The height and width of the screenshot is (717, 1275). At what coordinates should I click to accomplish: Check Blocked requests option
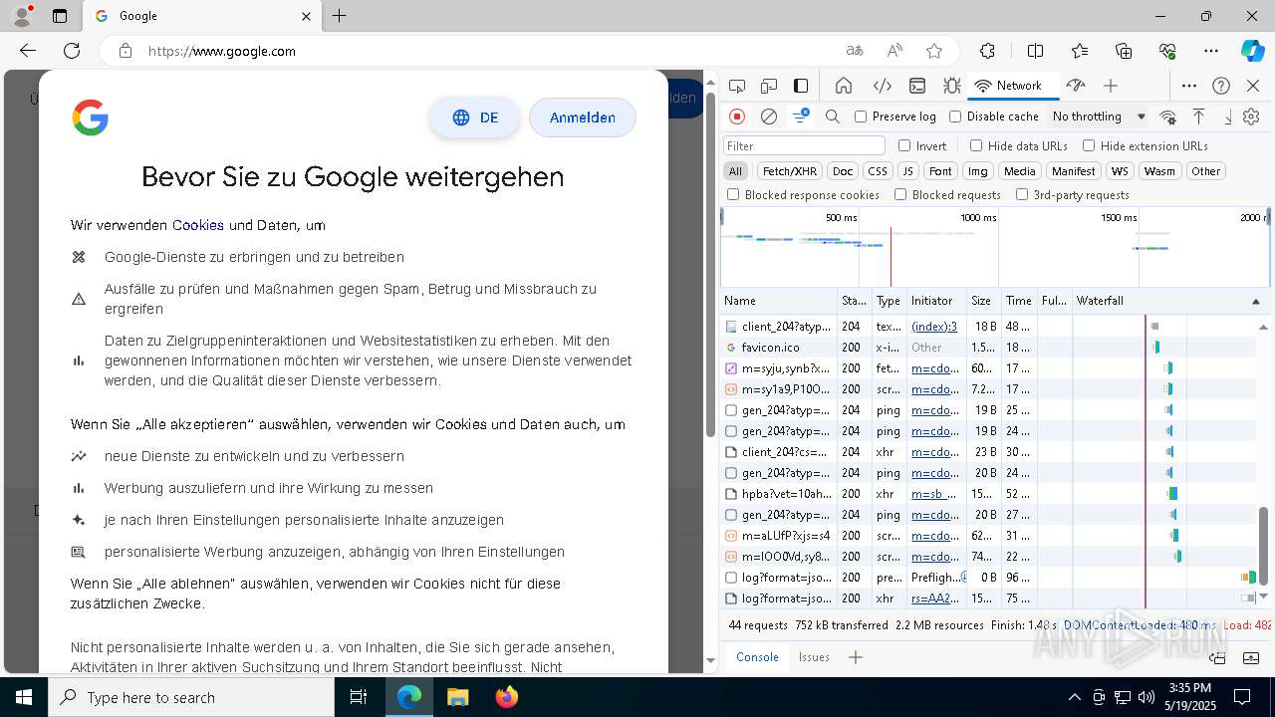pos(900,195)
